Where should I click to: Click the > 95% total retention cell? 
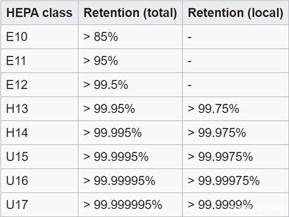pyautogui.click(x=101, y=61)
